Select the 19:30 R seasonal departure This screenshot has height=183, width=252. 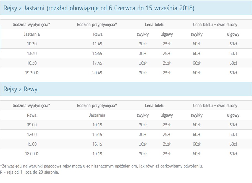pyautogui.click(x=32, y=73)
